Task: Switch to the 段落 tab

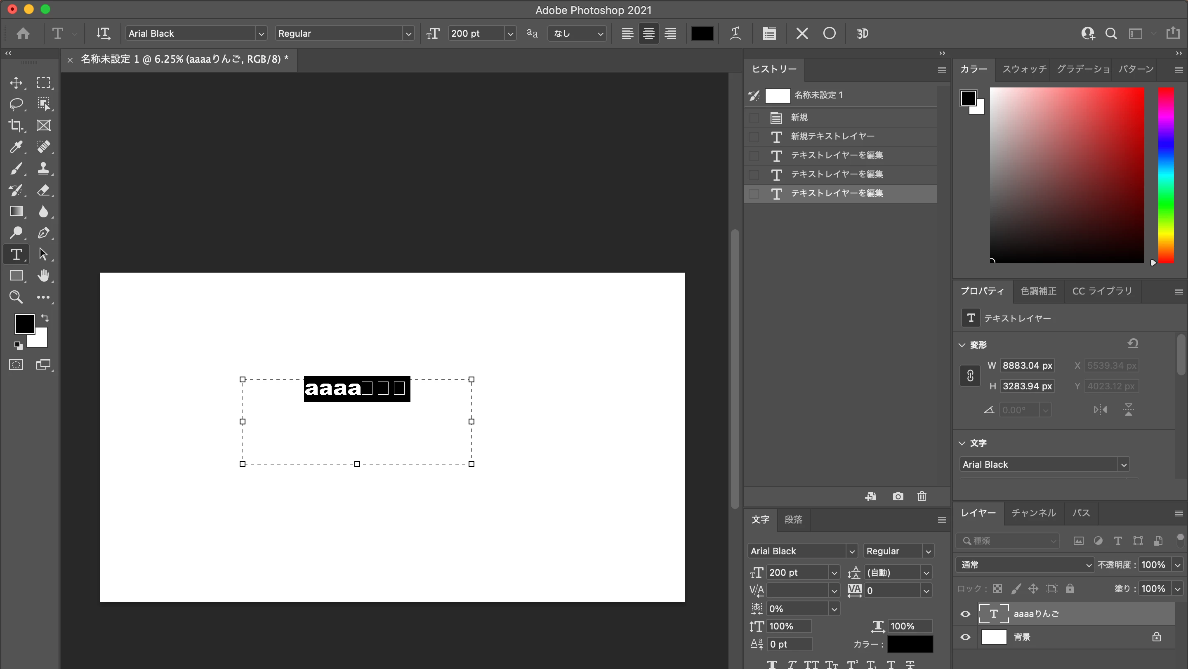Action: pyautogui.click(x=793, y=520)
